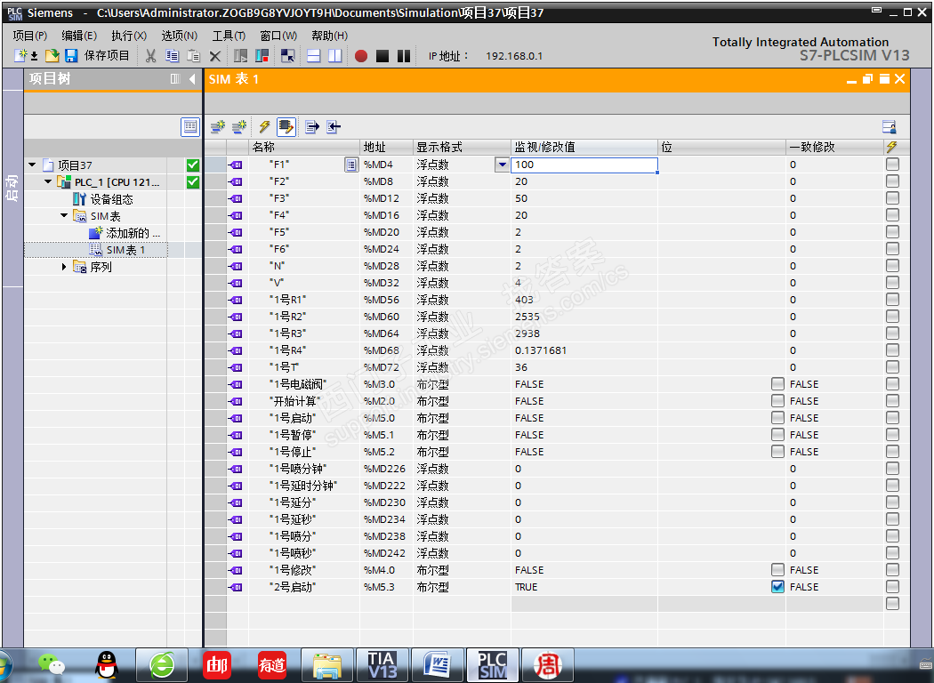Click the horizontal split window icon
The height and width of the screenshot is (683, 934).
(x=314, y=56)
